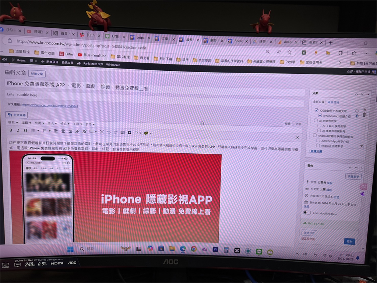This screenshot has height=283, width=377.
Task: Click the black square icon after read-more
Action: click(x=129, y=132)
